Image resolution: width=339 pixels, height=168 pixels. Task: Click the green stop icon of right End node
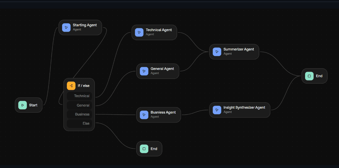pos(309,76)
